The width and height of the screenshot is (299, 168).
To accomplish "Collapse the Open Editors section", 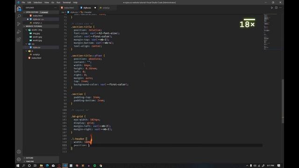I will pyautogui.click(x=24, y=12).
